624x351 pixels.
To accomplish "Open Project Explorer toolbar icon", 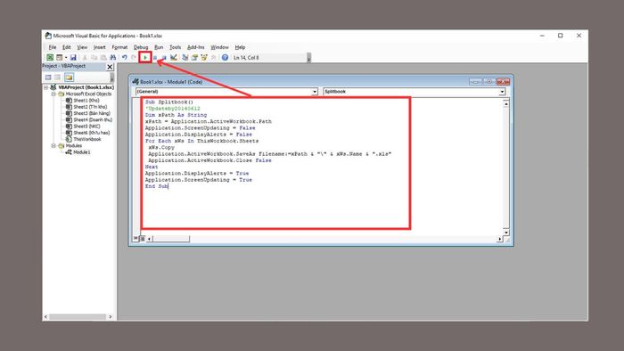I will point(185,58).
